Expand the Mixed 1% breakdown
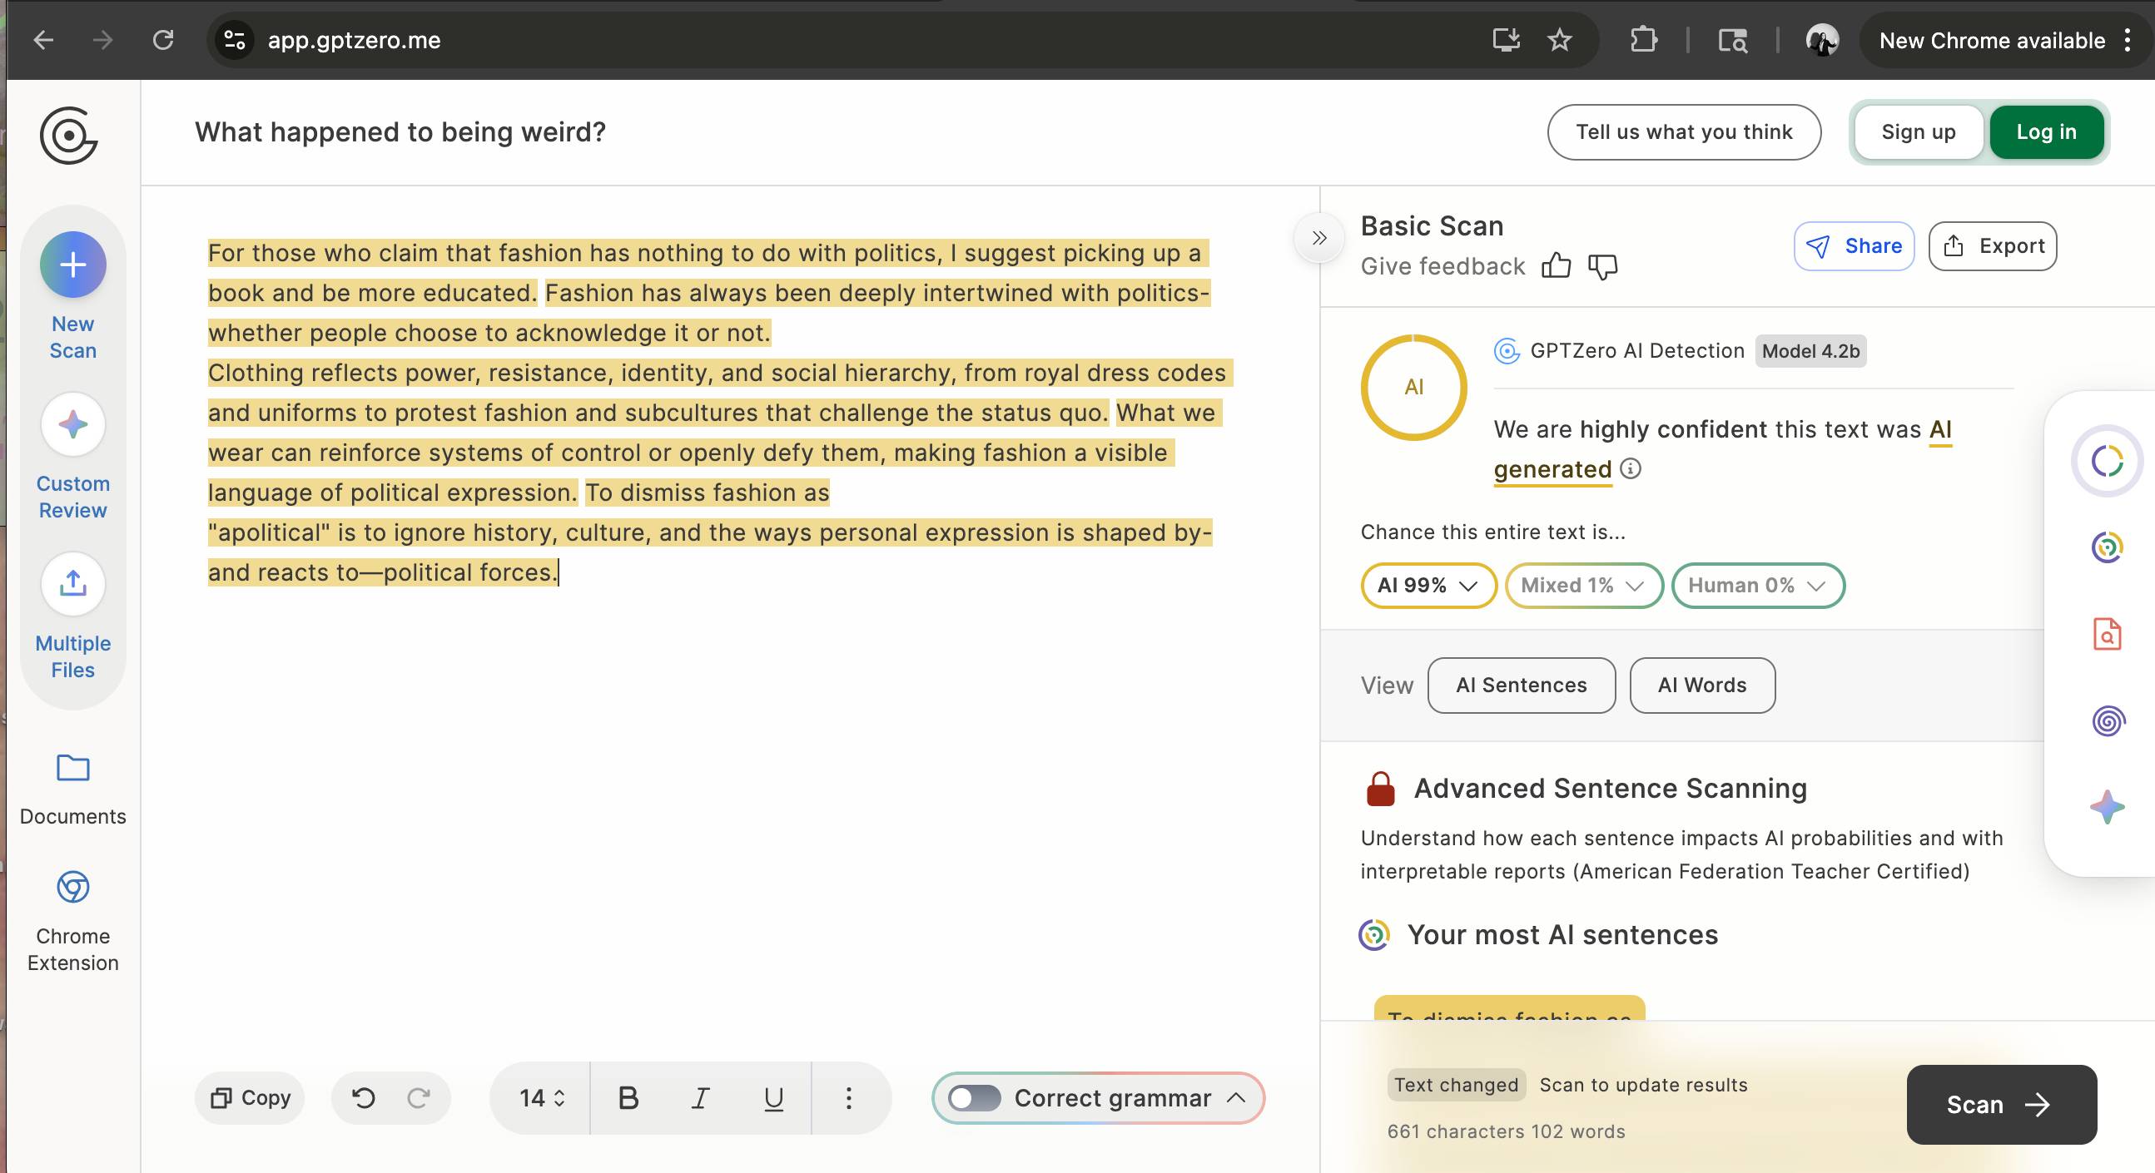Image resolution: width=2155 pixels, height=1173 pixels. click(1583, 585)
